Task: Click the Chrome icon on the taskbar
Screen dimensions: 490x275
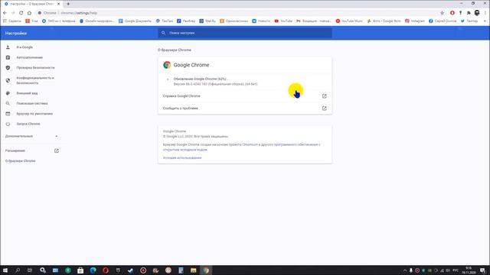Action: coord(206,270)
